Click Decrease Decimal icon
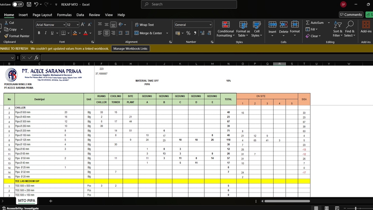Viewport: 373px width, 210px height. (x=209, y=33)
